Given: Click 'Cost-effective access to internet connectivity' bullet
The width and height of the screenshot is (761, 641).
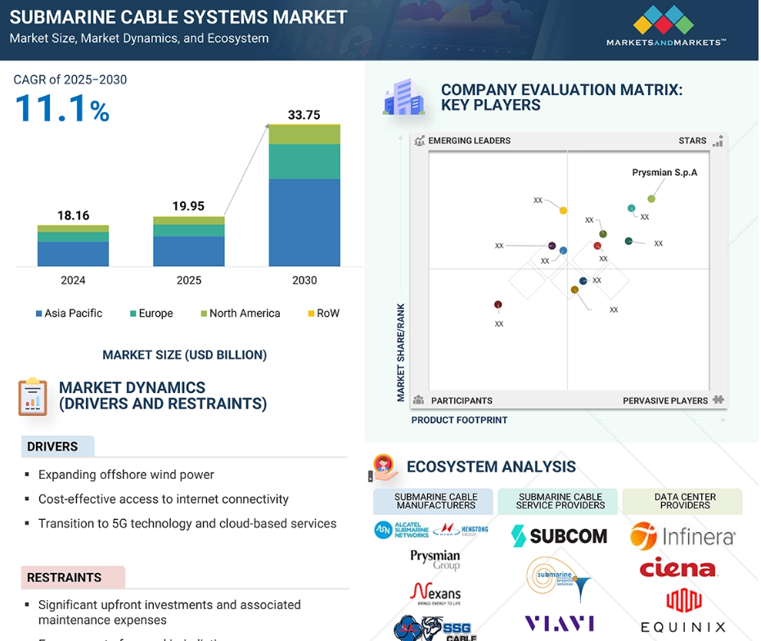Looking at the screenshot, I should (164, 499).
